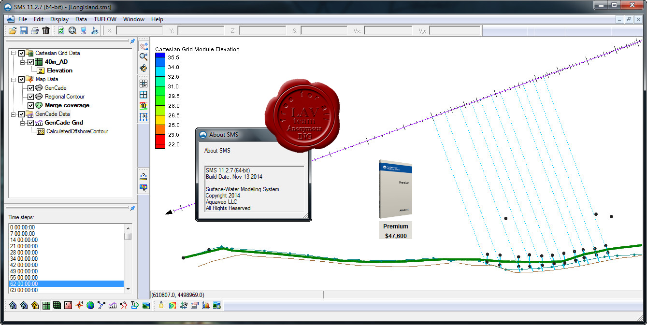Switch to the Cartesian Grid module icon
647x325 pixels.
coord(46,305)
